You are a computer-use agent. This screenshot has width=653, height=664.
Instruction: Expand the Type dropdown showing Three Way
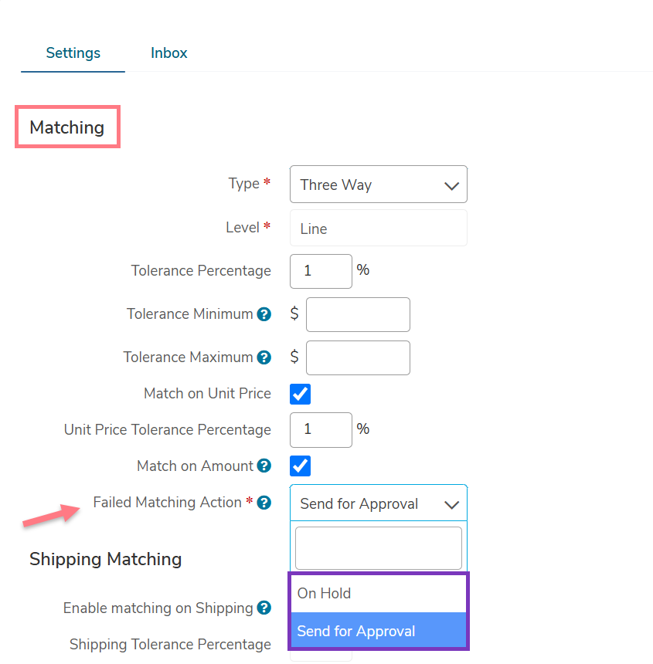[379, 185]
